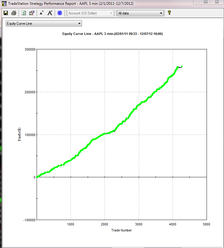
Task: Refresh the strategy performance report
Action: [24, 13]
